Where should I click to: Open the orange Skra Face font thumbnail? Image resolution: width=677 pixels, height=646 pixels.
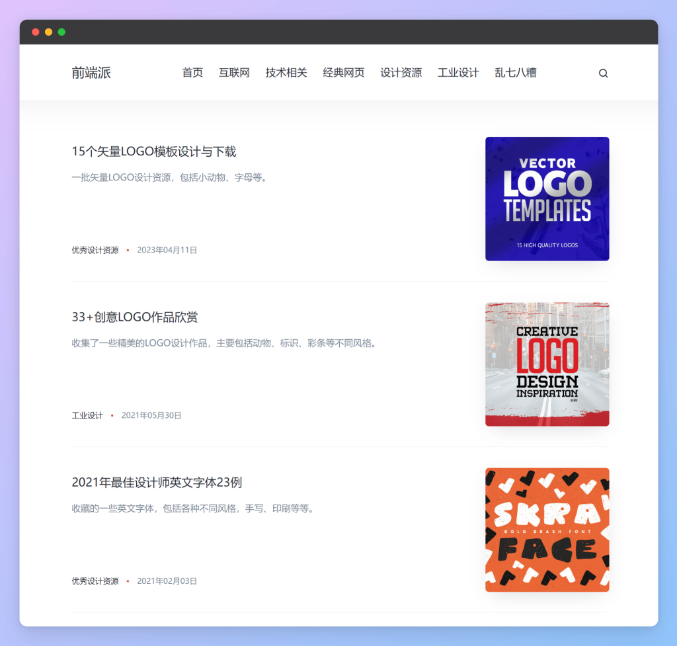click(x=547, y=530)
